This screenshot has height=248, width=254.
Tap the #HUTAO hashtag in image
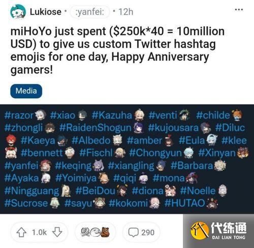pos(185,203)
